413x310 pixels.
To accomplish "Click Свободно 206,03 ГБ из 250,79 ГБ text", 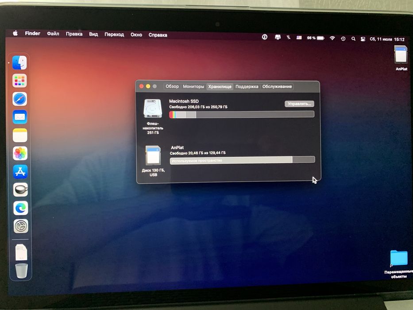I will click(x=198, y=107).
